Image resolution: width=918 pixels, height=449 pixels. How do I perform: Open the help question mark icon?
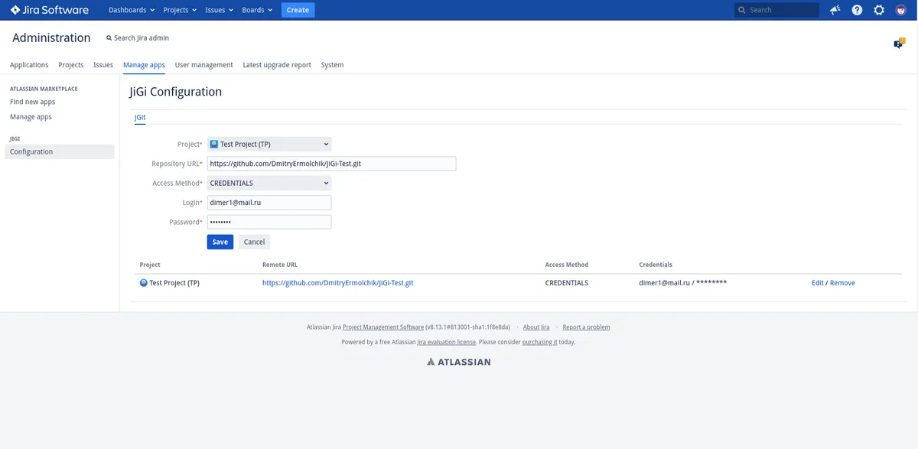857,10
